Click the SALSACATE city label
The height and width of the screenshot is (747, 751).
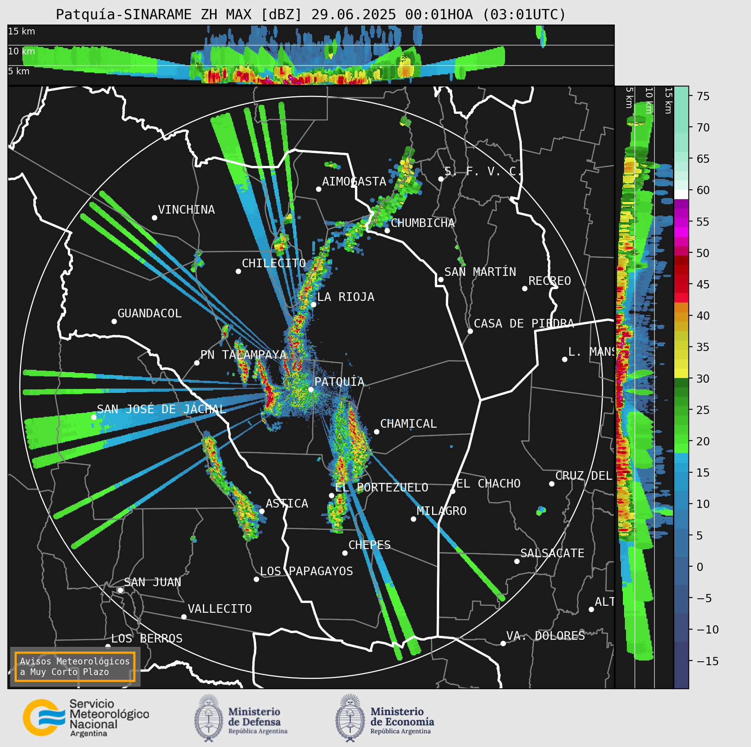click(x=552, y=553)
